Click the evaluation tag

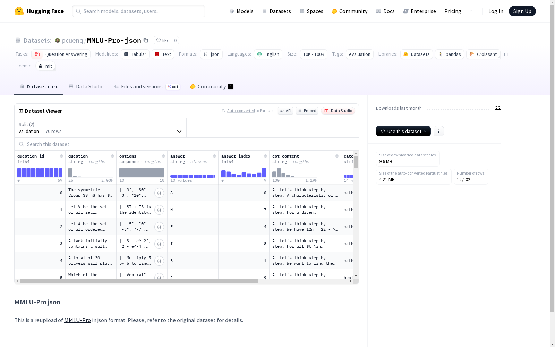point(360,54)
